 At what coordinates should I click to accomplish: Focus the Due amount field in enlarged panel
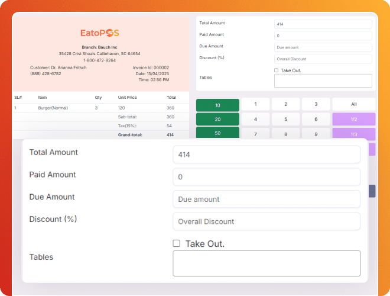click(x=266, y=200)
